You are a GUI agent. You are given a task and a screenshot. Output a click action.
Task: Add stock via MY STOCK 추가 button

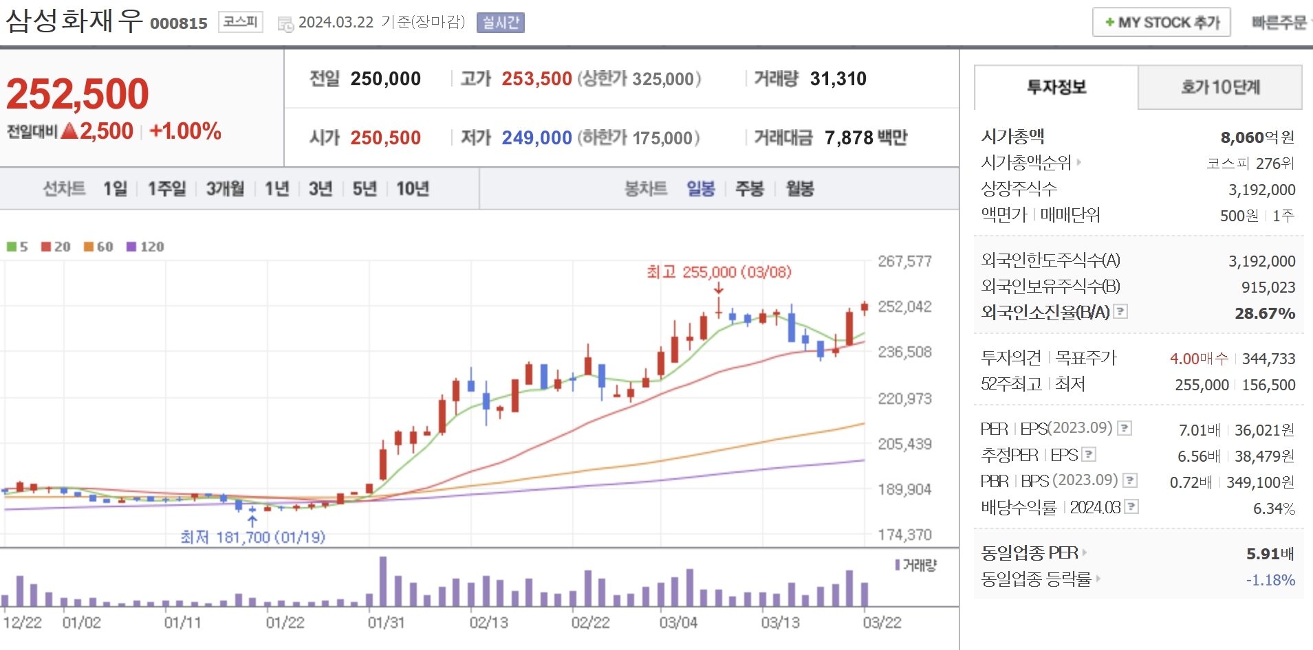pos(1162,23)
